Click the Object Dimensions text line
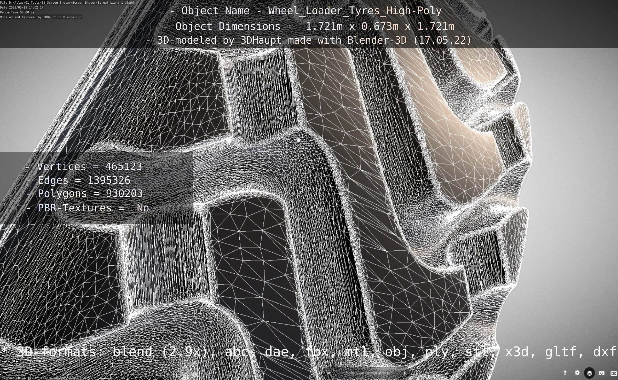This screenshot has width=618, height=380. pyautogui.click(x=309, y=26)
